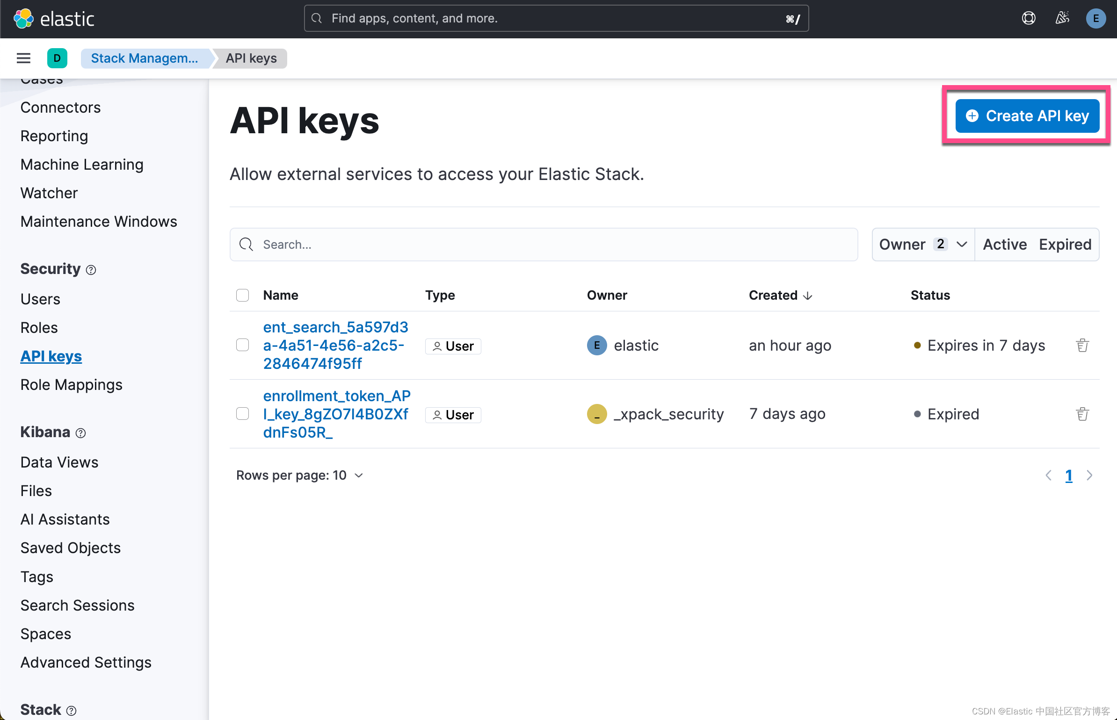This screenshot has height=720, width=1117.
Task: Check the select-all checkbox in the table header
Action: [242, 295]
